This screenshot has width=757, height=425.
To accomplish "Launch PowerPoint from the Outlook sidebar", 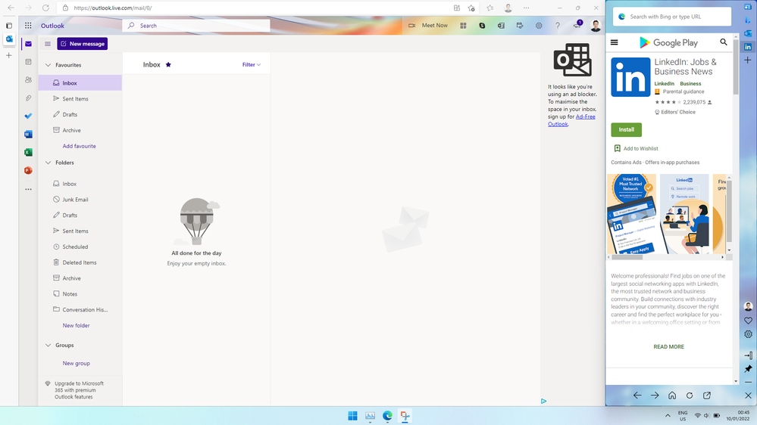I will point(29,171).
